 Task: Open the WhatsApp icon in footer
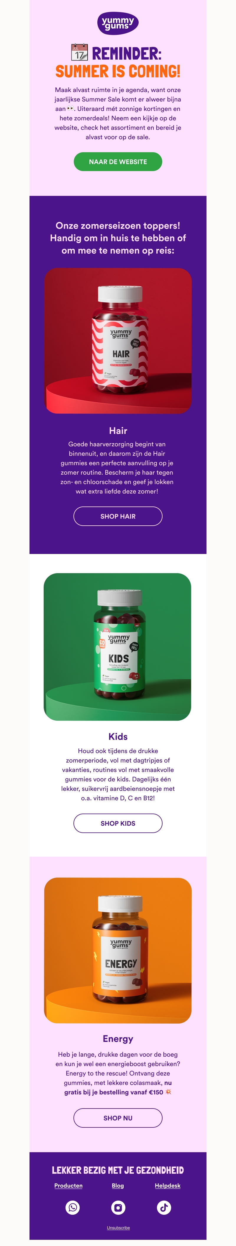[x=73, y=1207]
